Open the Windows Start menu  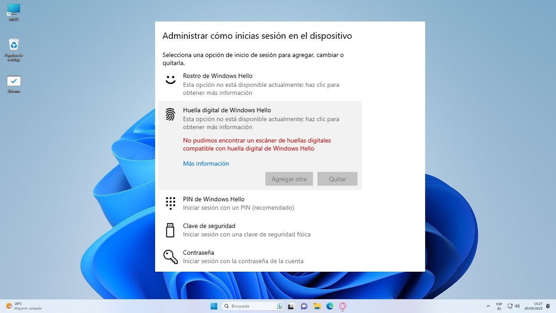pos(214,306)
